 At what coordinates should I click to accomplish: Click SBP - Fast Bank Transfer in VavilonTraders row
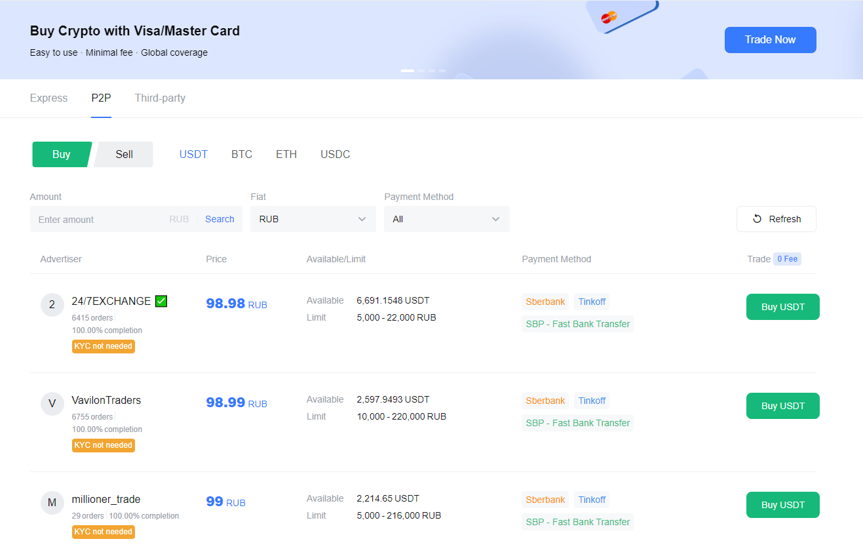point(578,423)
